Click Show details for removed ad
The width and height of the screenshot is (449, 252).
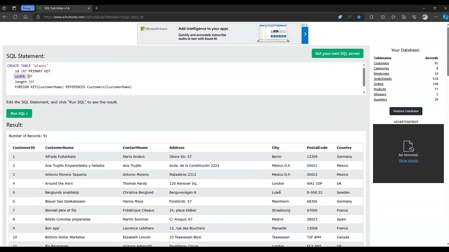pyautogui.click(x=408, y=161)
